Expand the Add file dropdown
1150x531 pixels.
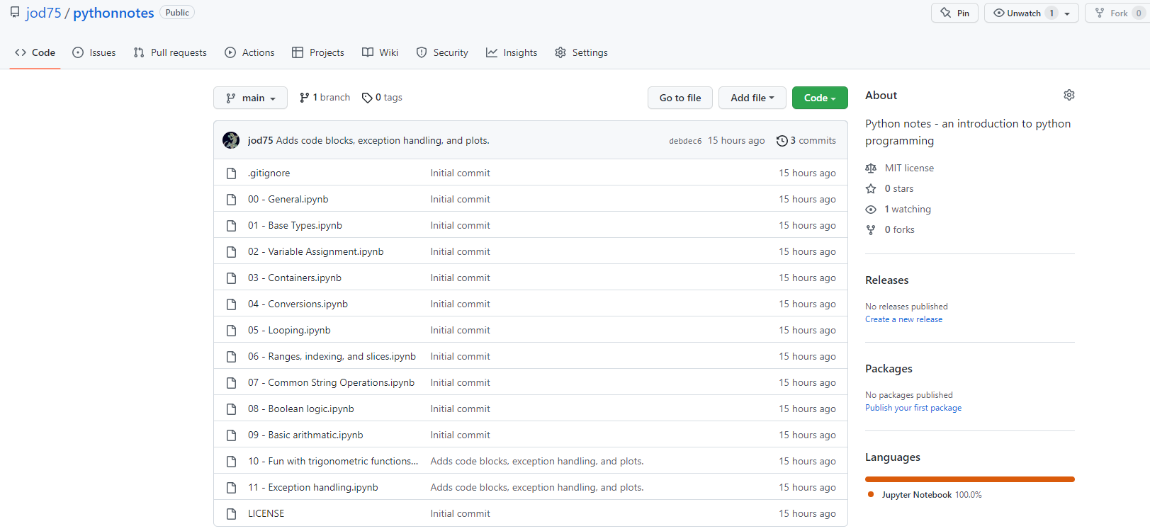pyautogui.click(x=752, y=98)
